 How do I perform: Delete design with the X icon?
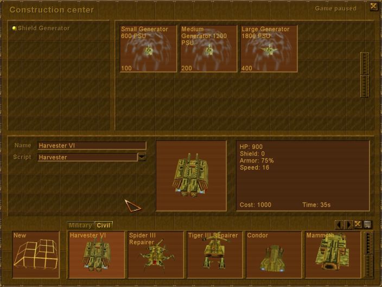[358, 224]
